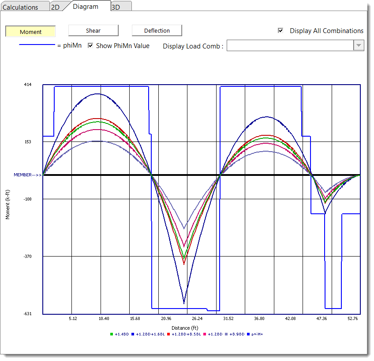Viewport: 374px width, 361px height.
Task: Select the magenta +1.2DD legend marker
Action: pos(205,335)
